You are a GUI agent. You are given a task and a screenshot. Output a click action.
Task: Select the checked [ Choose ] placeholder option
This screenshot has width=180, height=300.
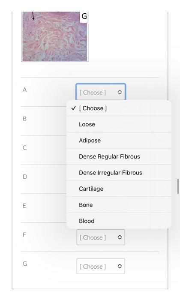tap(119, 108)
